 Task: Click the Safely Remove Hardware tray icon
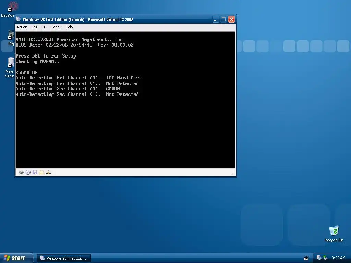click(x=326, y=258)
